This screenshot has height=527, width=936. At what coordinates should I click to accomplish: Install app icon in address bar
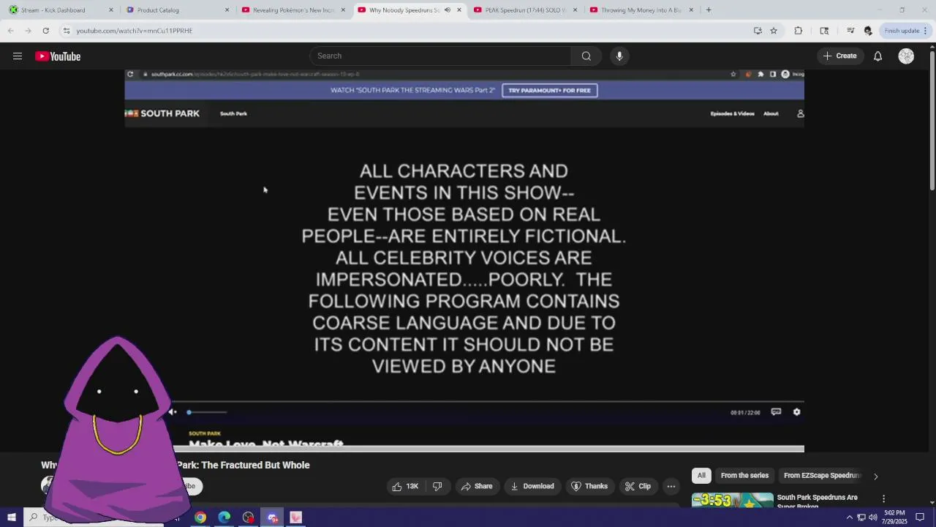(758, 31)
